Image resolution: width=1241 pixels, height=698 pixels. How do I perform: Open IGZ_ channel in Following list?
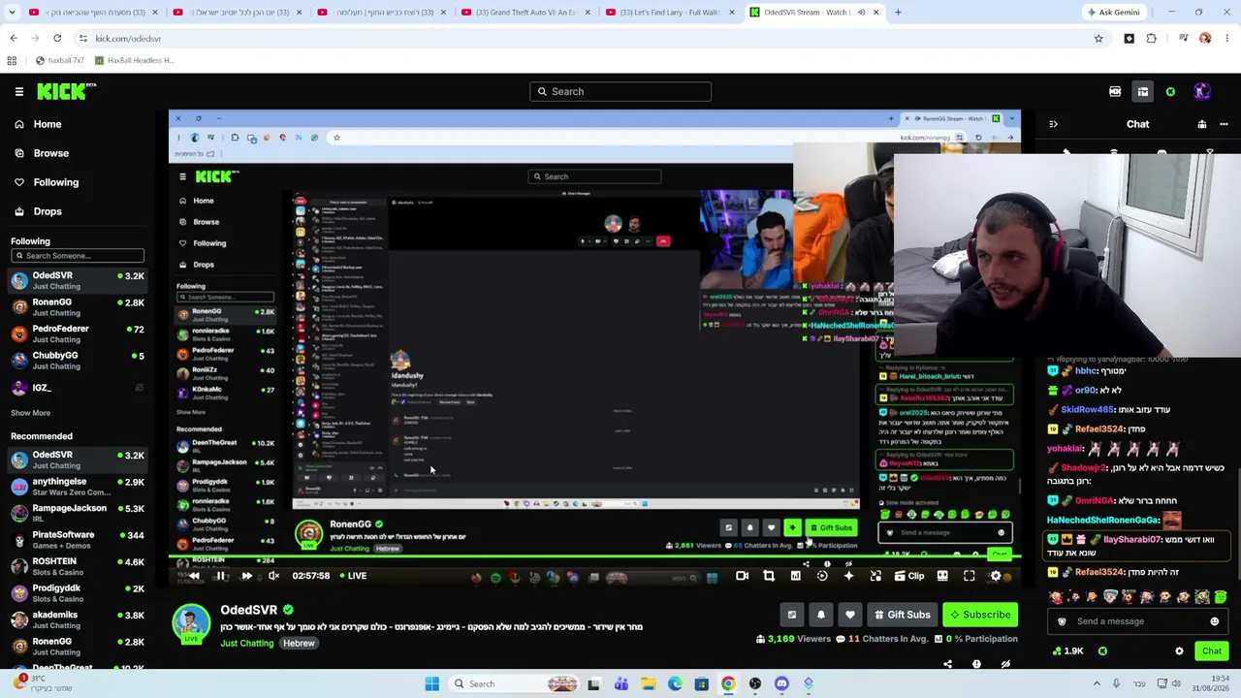[78, 388]
